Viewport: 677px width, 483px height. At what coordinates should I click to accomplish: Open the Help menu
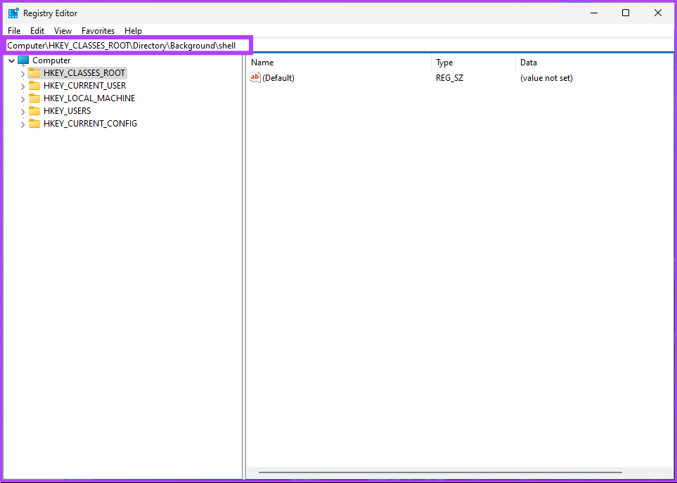point(133,31)
